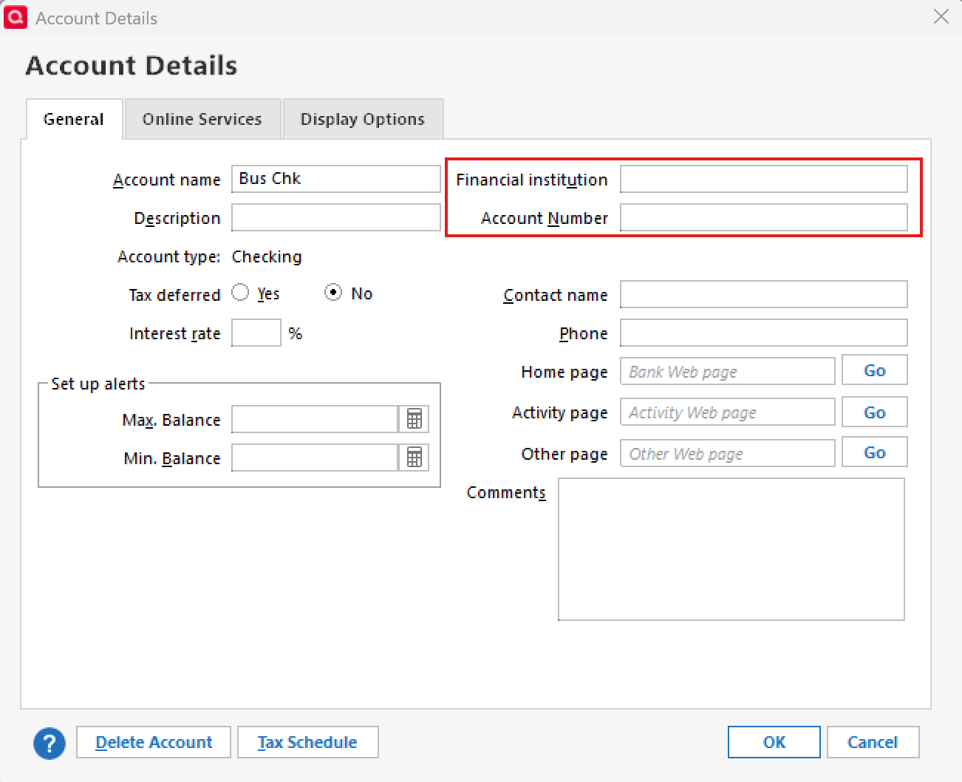Viewport: 962px width, 782px height.
Task: Click the Financial institution text field
Action: point(763,180)
